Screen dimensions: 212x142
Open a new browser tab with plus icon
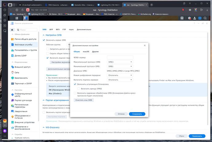pos(151,5)
